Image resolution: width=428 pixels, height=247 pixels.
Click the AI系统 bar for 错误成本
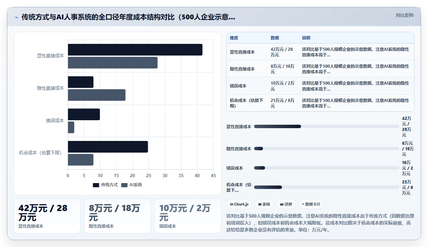pos(71,127)
